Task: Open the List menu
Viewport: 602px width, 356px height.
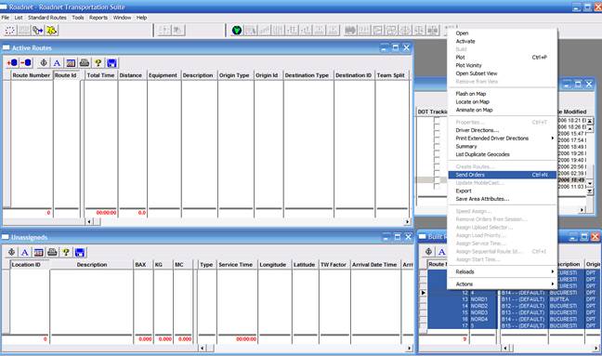Action: point(19,18)
